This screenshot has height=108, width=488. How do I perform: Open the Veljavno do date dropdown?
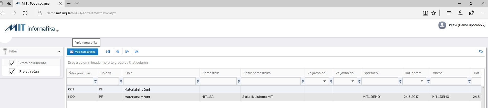pos(353,81)
